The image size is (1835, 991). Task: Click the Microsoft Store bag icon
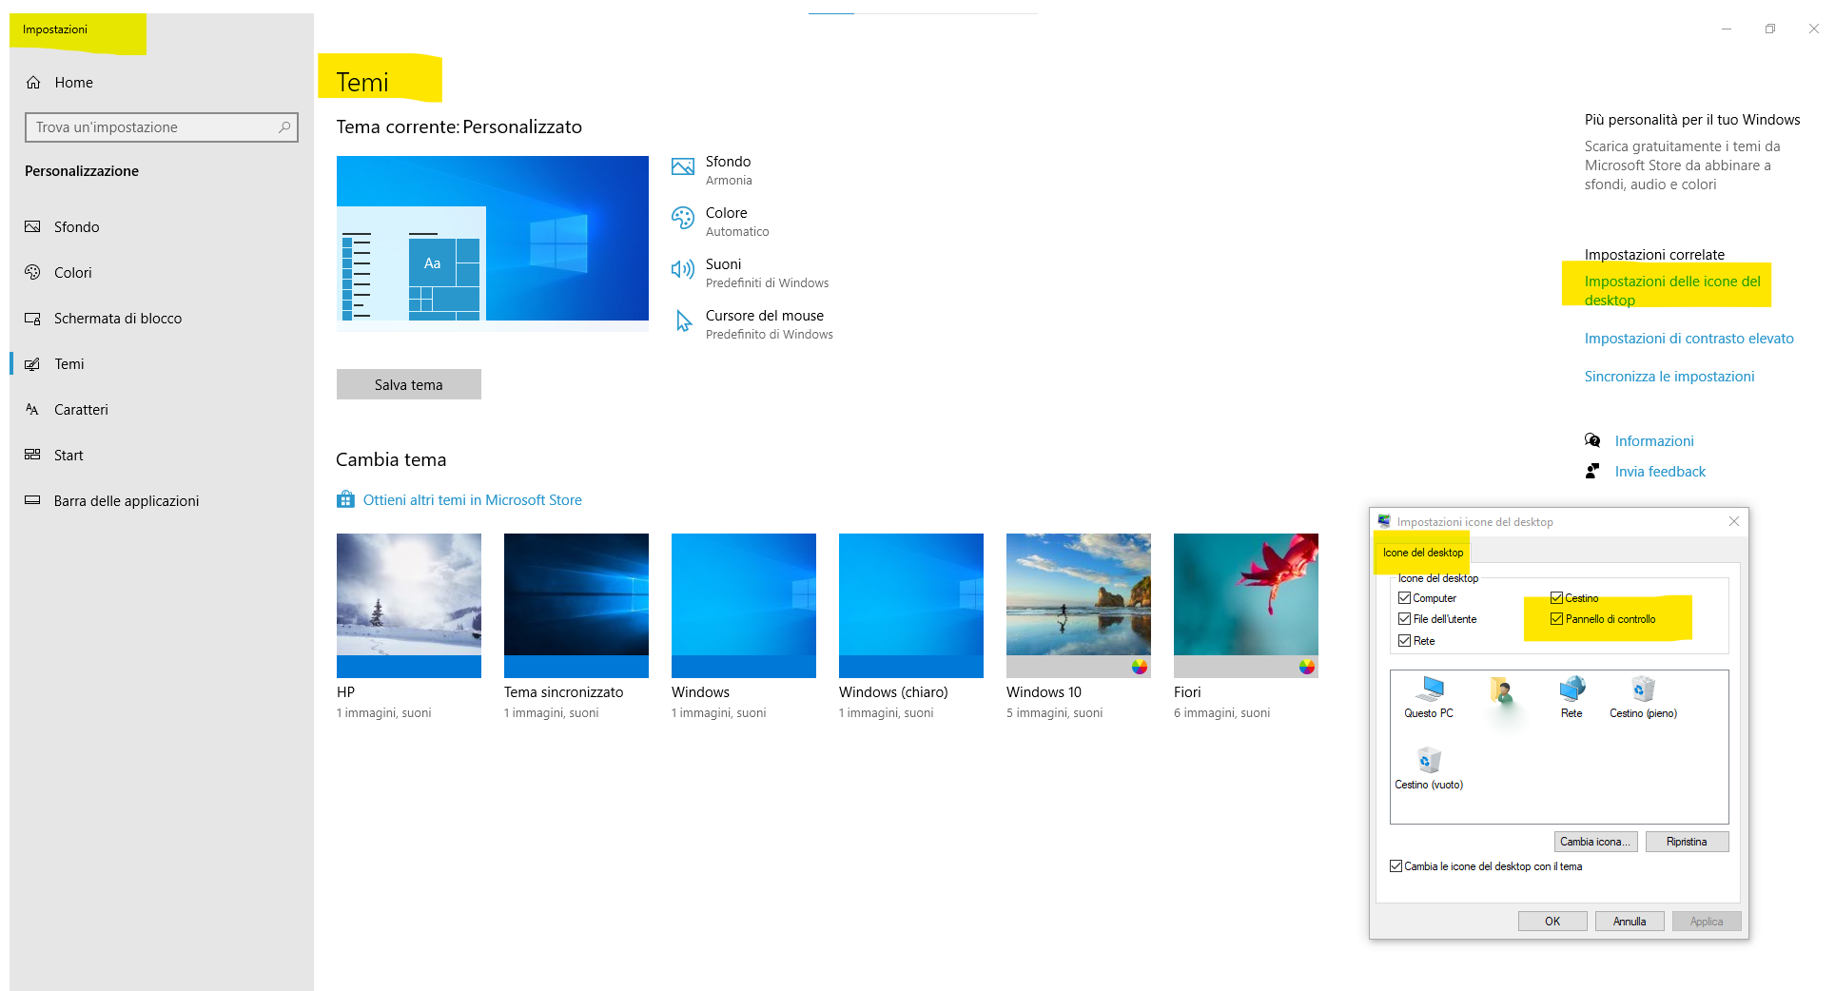[345, 500]
